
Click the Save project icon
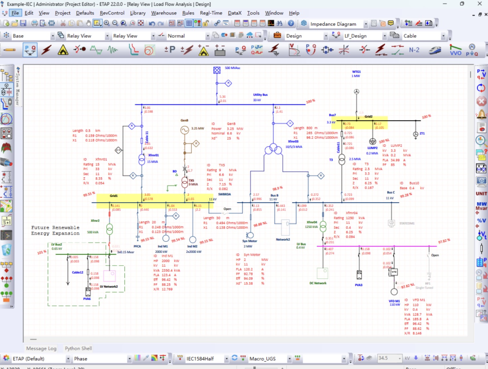click(23, 23)
